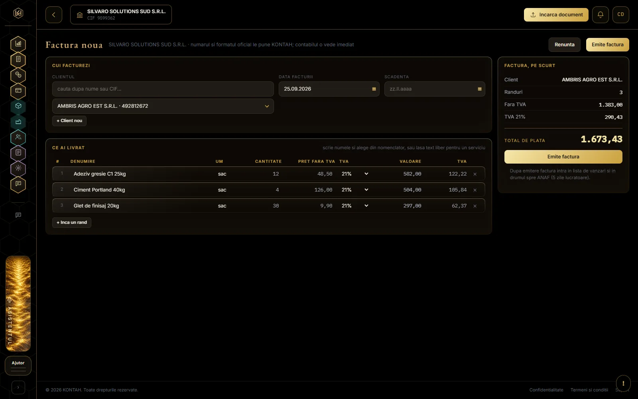Remove the Glet de finisaj 20kg row

click(x=475, y=206)
